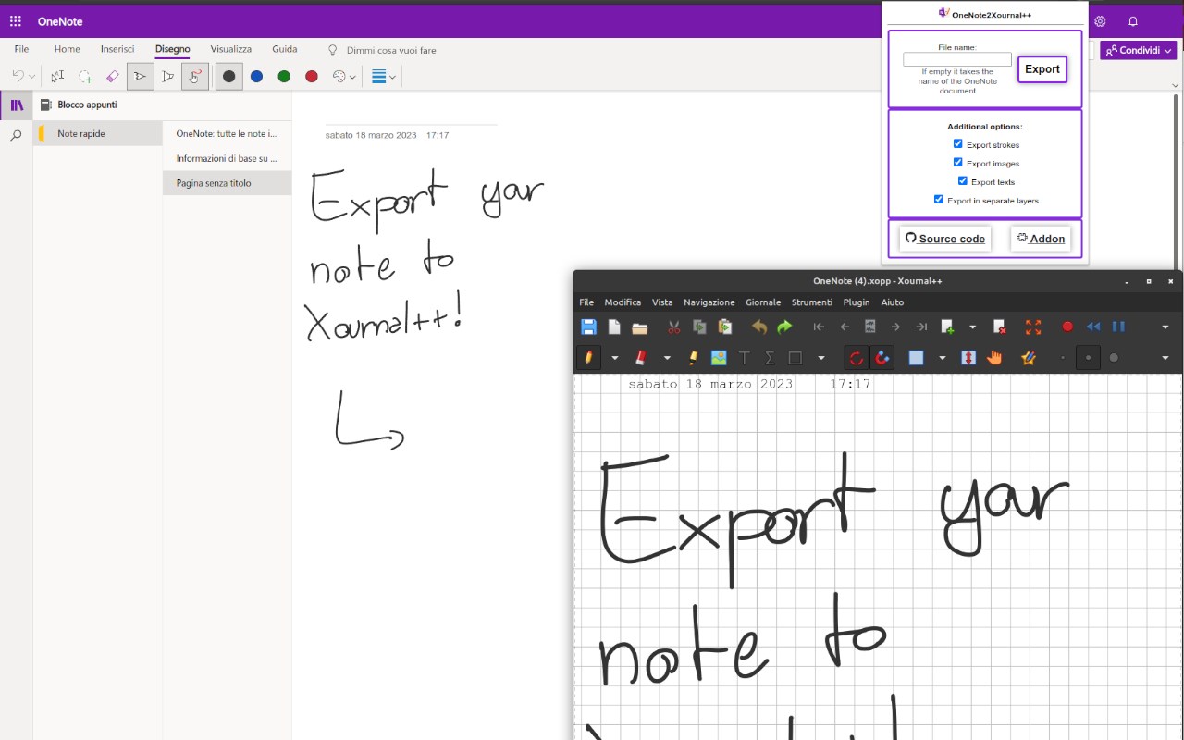Screen dimensions: 1184x740
Task: Click the Xournal++ Paste icon
Action: 725,327
